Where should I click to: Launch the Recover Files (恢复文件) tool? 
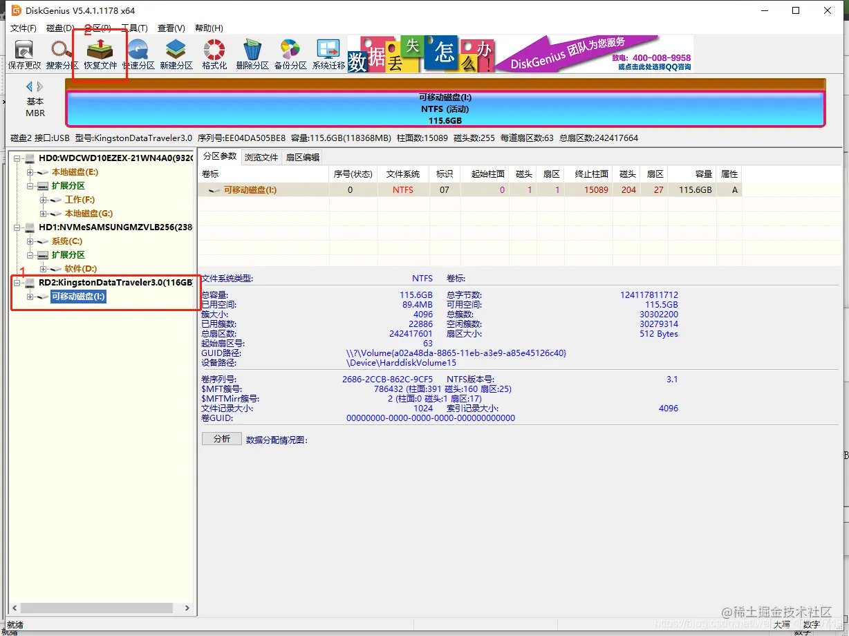(100, 55)
